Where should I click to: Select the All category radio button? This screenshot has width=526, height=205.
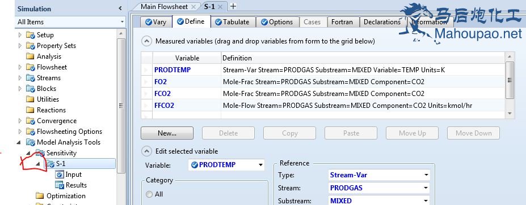coord(149,194)
